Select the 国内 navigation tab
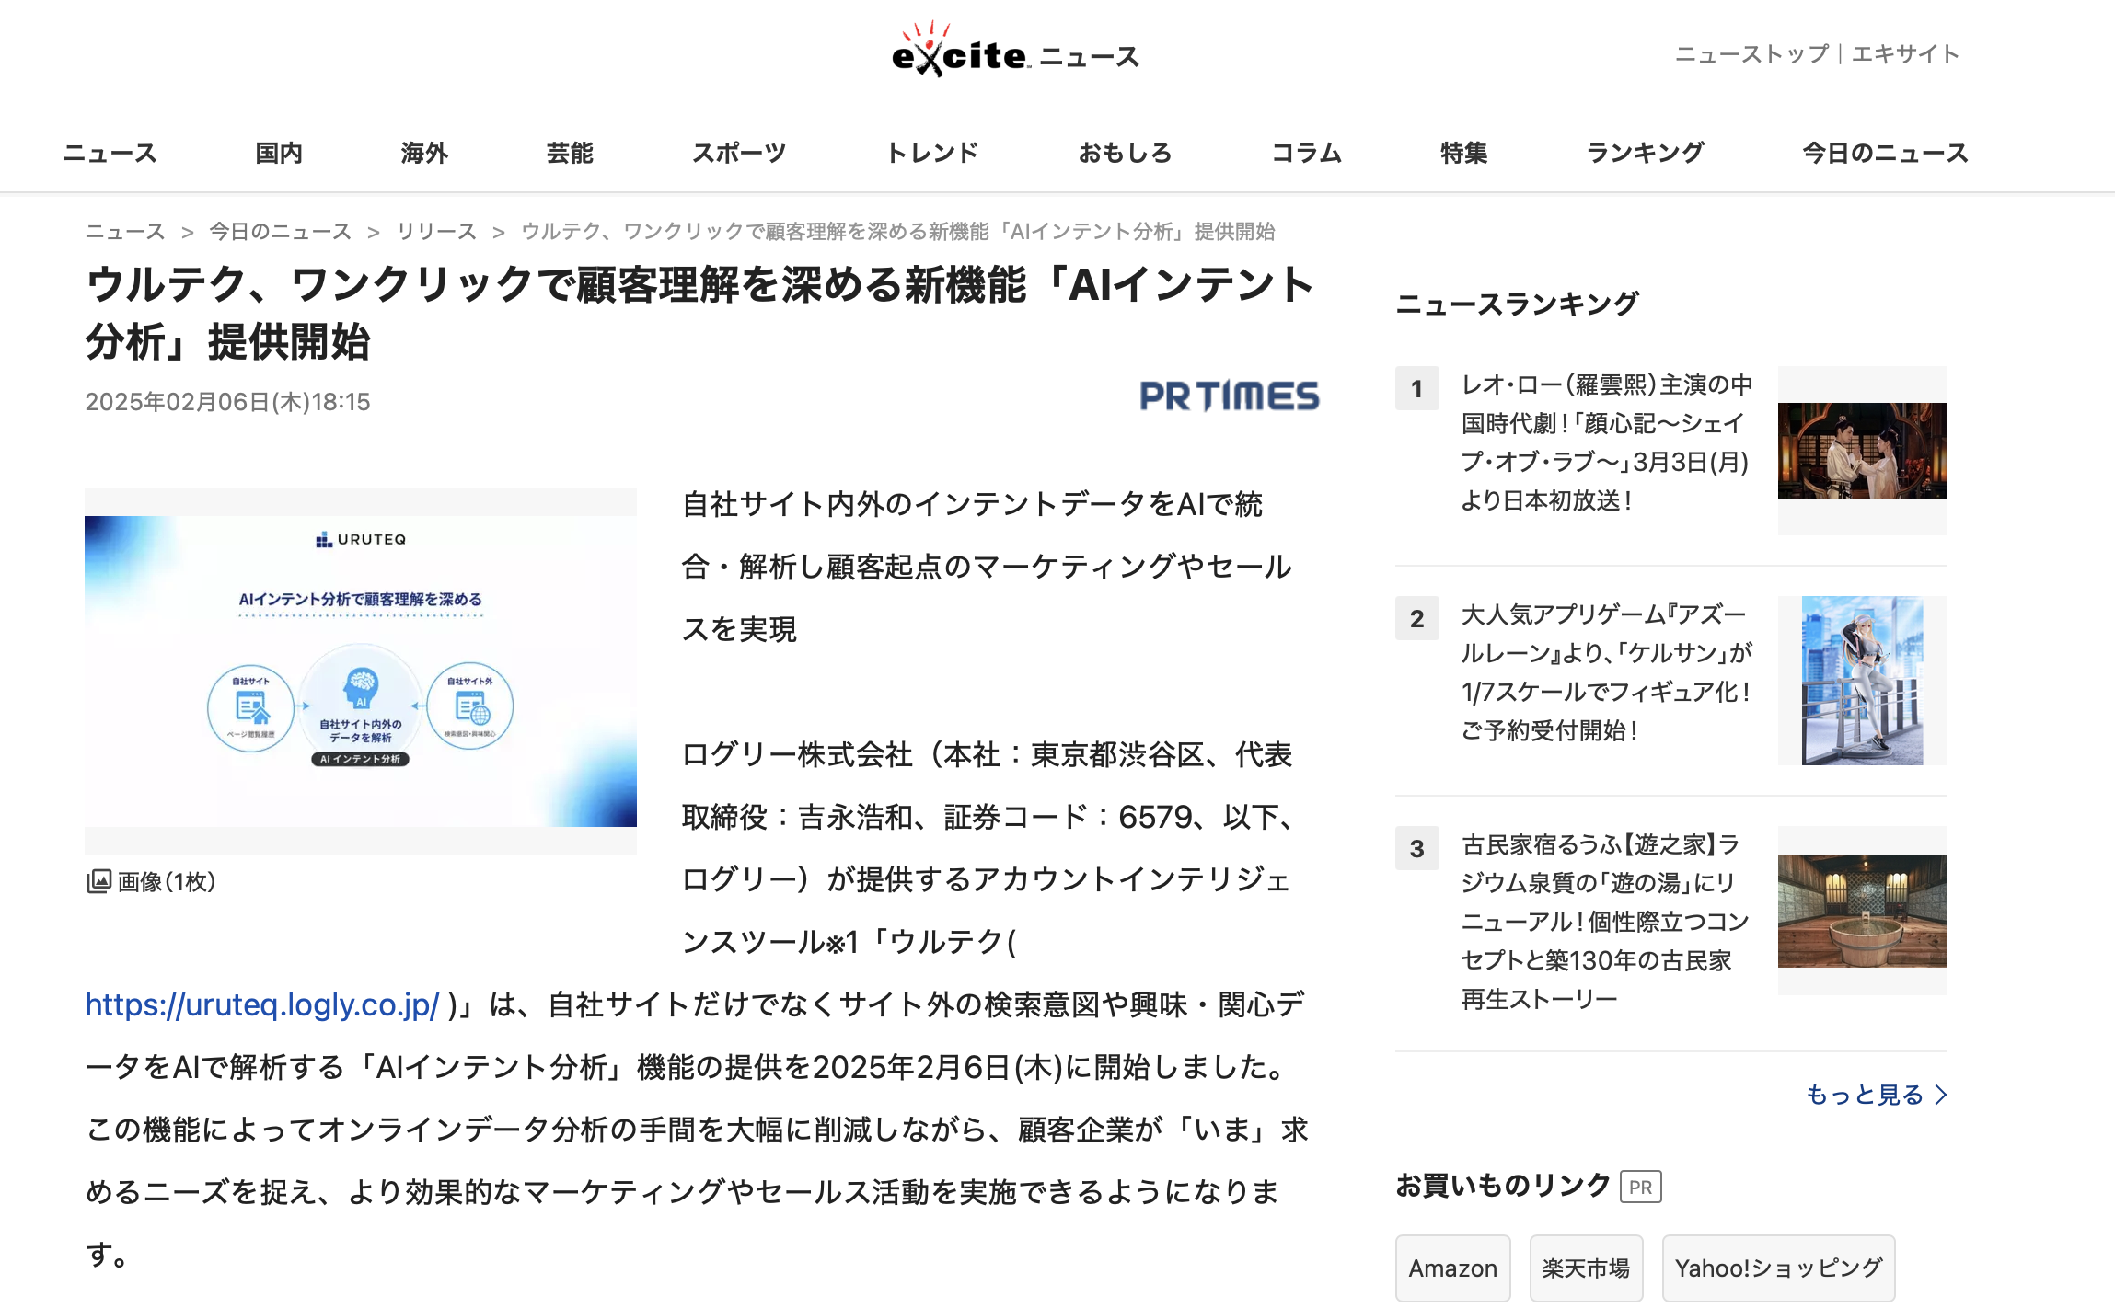2115x1308 pixels. coord(279,153)
